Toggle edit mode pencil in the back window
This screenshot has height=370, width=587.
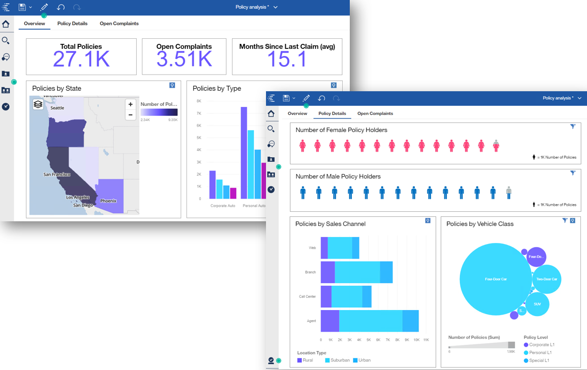[x=44, y=7]
